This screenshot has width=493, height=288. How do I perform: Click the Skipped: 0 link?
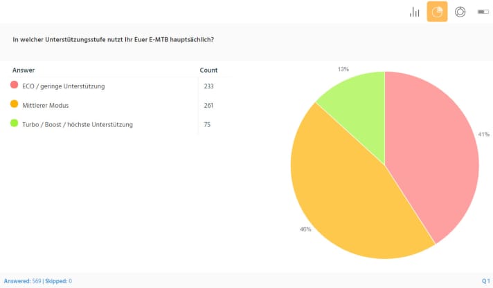(60, 281)
